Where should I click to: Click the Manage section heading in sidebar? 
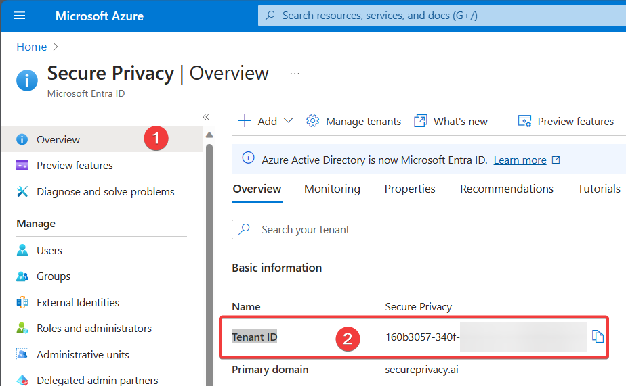36,224
